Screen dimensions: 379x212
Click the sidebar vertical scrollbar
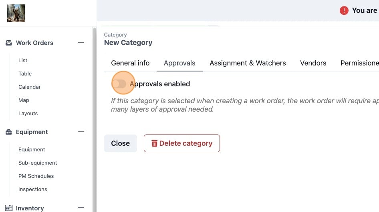point(95,120)
